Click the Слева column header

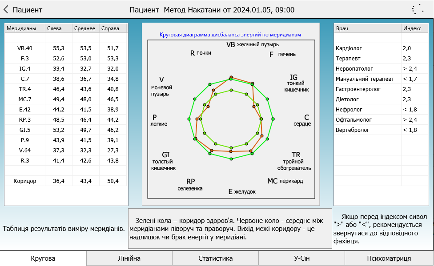tap(54, 28)
